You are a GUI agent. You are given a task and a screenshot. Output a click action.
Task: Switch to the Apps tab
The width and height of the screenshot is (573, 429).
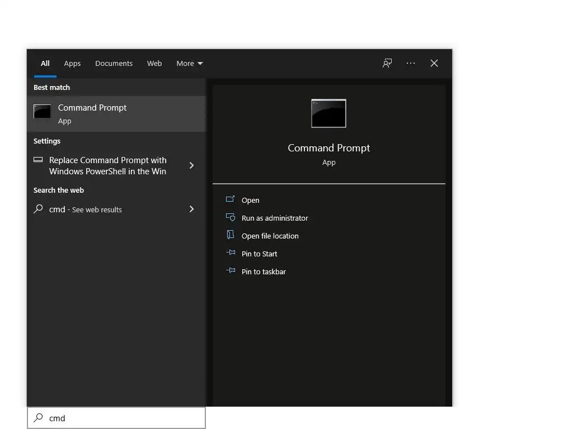coord(72,64)
